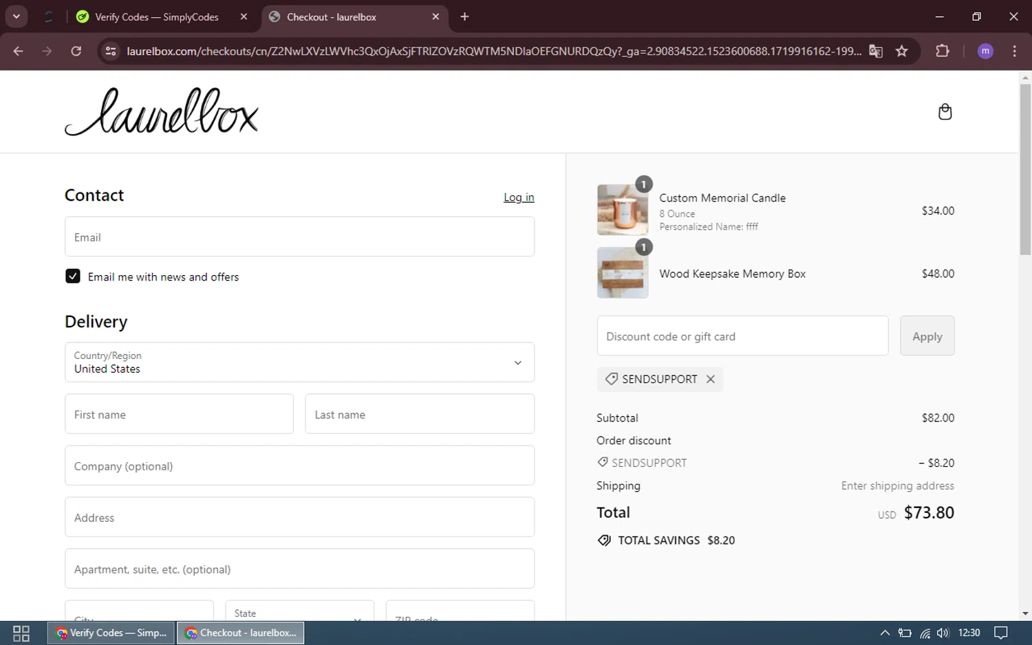Uncheck Email me with news and offers
Viewport: 1032px width, 645px height.
73,276
